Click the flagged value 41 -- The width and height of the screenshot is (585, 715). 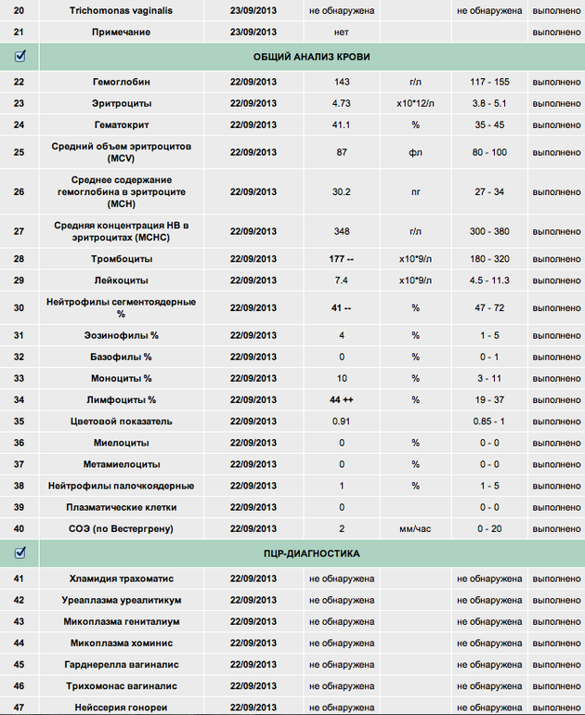tap(342, 308)
